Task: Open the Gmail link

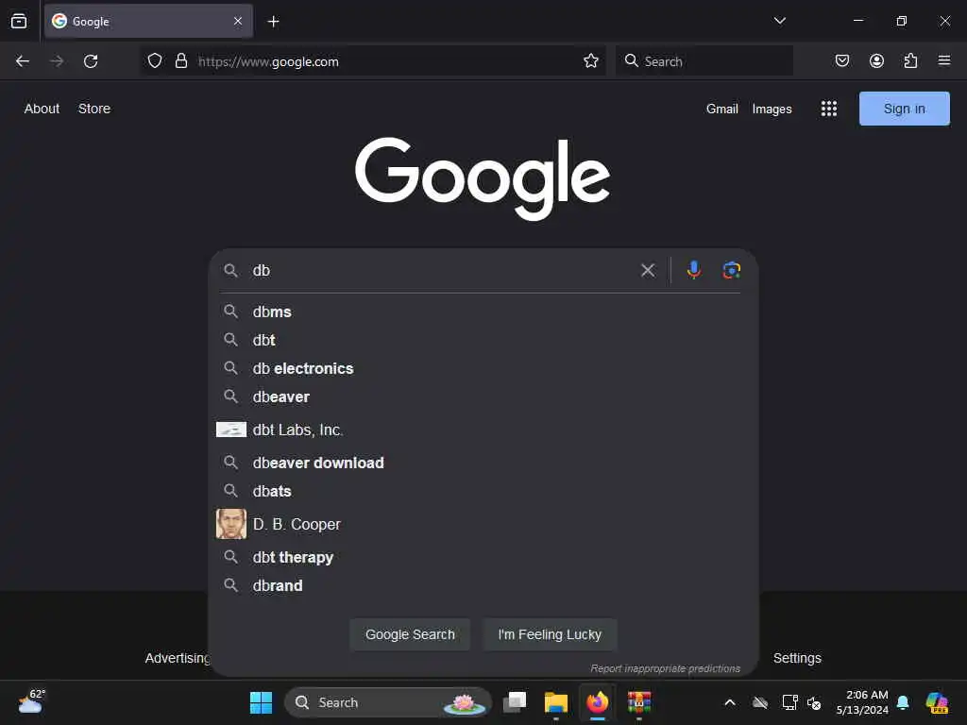Action: click(x=721, y=110)
